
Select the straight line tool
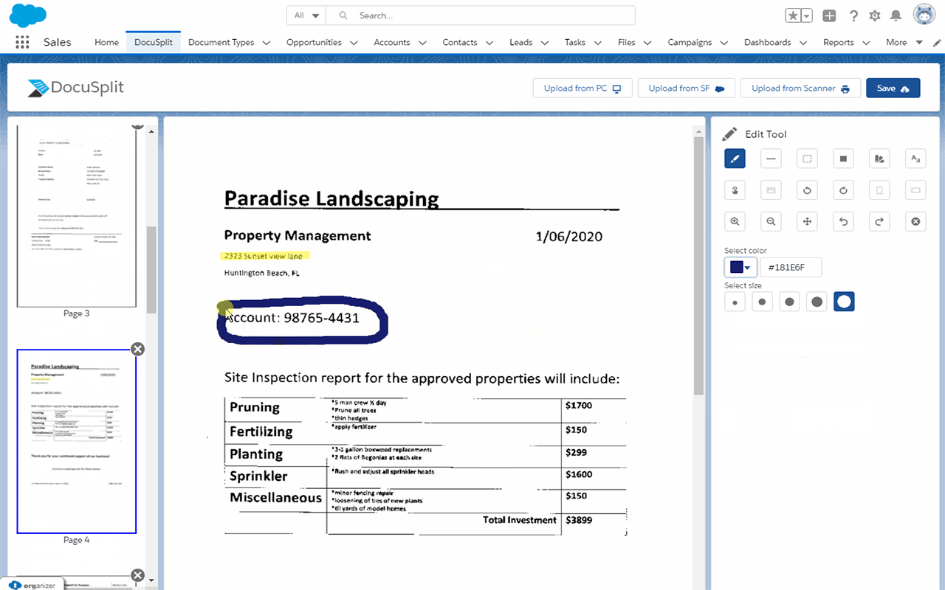pyautogui.click(x=771, y=158)
